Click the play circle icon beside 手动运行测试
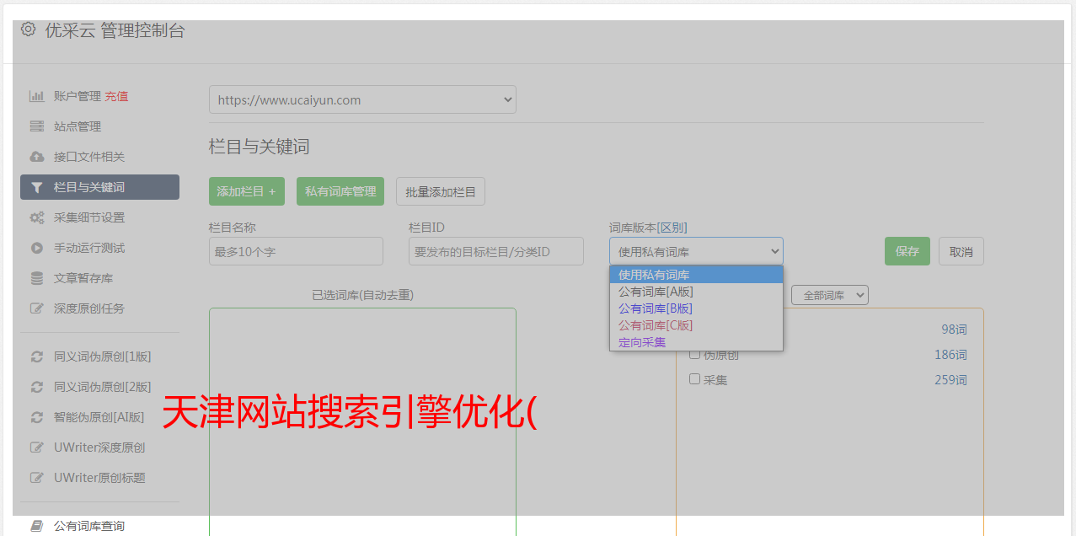The height and width of the screenshot is (536, 1076). point(37,248)
